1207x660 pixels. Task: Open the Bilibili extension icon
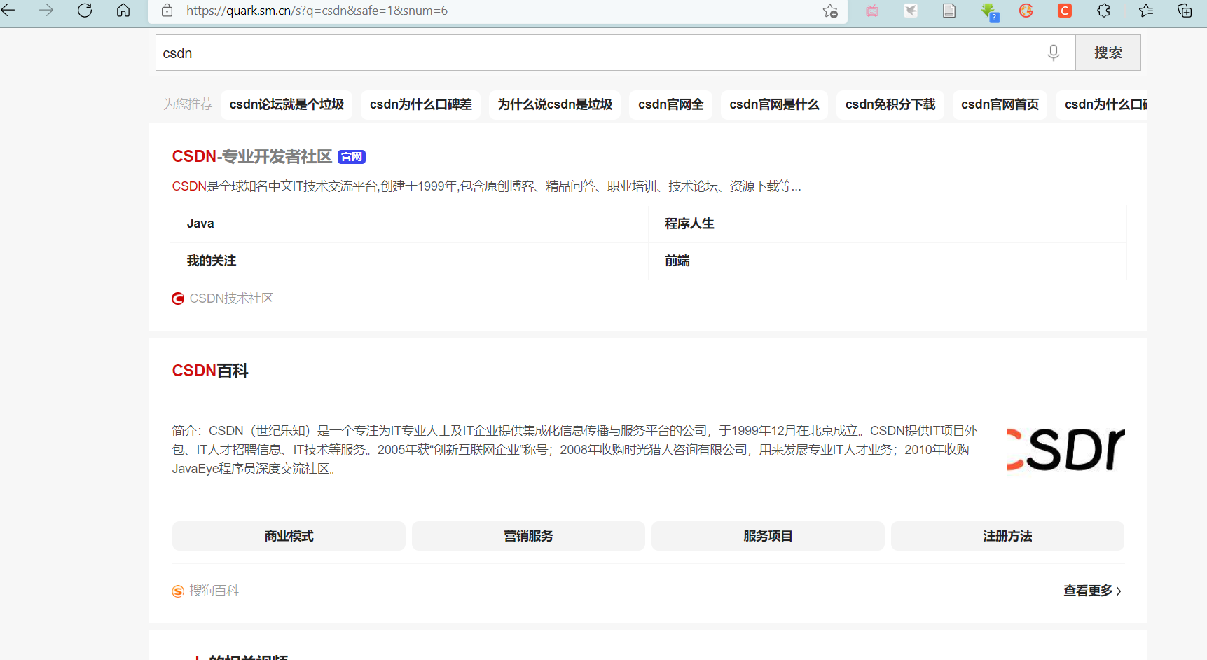pos(871,11)
